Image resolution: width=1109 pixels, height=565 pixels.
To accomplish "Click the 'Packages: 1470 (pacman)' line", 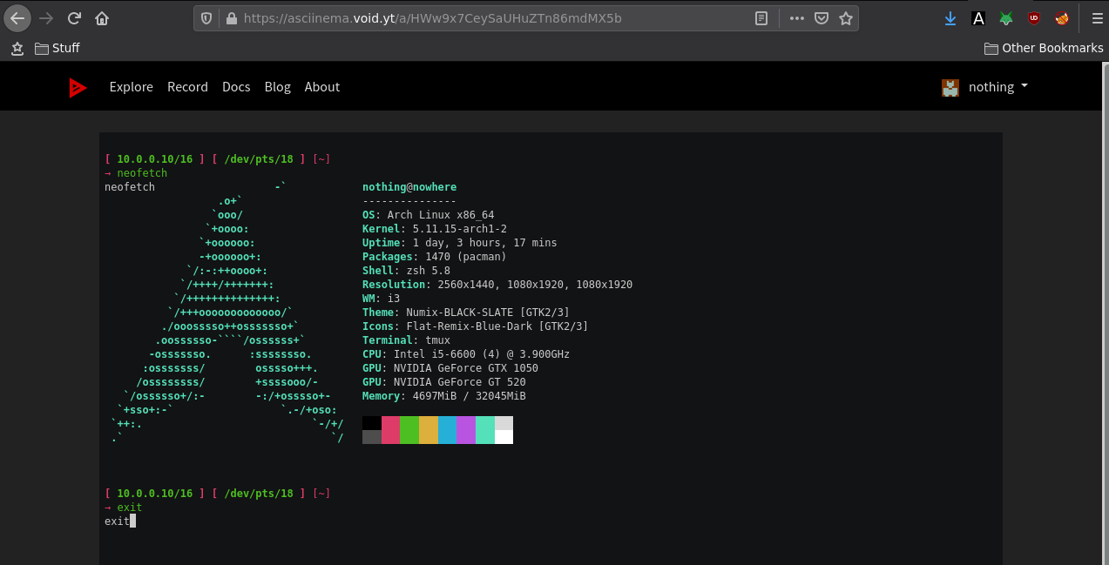I will [435, 257].
